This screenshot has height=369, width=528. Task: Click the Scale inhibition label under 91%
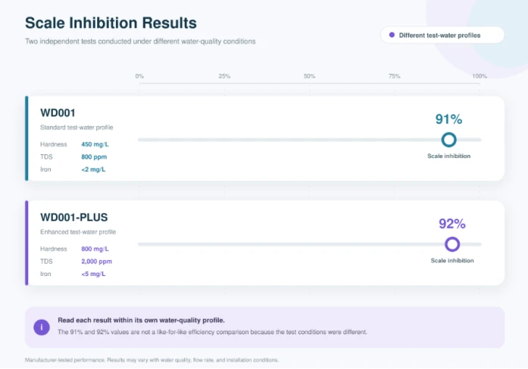[x=449, y=156]
